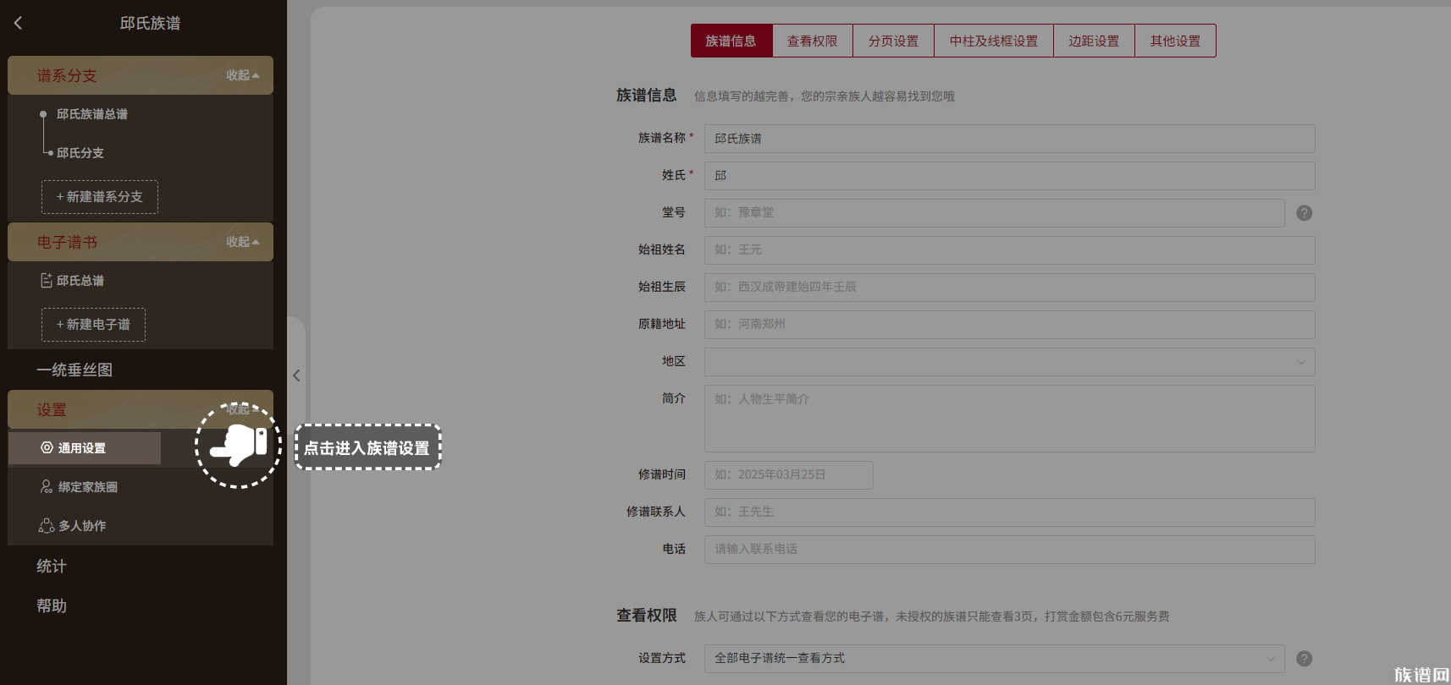This screenshot has width=1451, height=685.
Task: Switch to the 边距设置 tab
Action: 1094,41
